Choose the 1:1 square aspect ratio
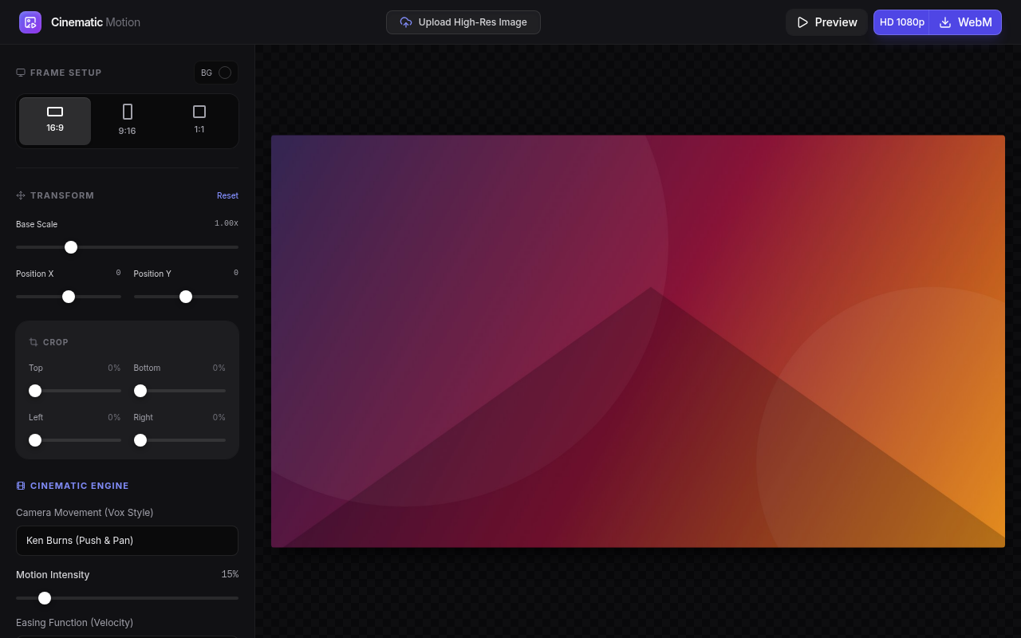The image size is (1021, 638). click(x=199, y=120)
